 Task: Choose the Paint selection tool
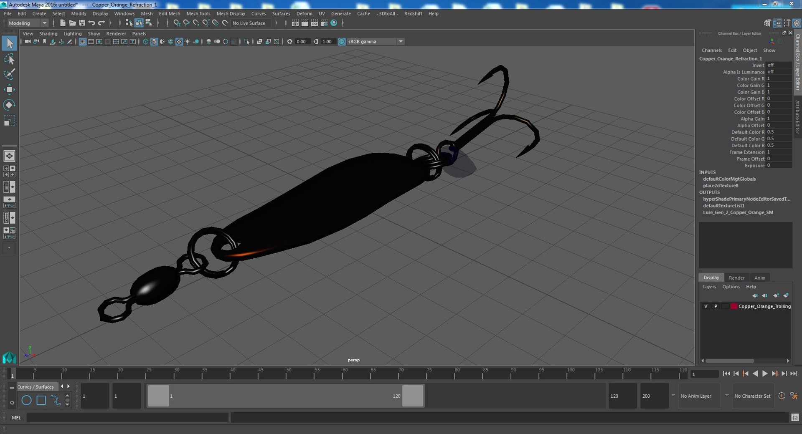pyautogui.click(x=9, y=74)
